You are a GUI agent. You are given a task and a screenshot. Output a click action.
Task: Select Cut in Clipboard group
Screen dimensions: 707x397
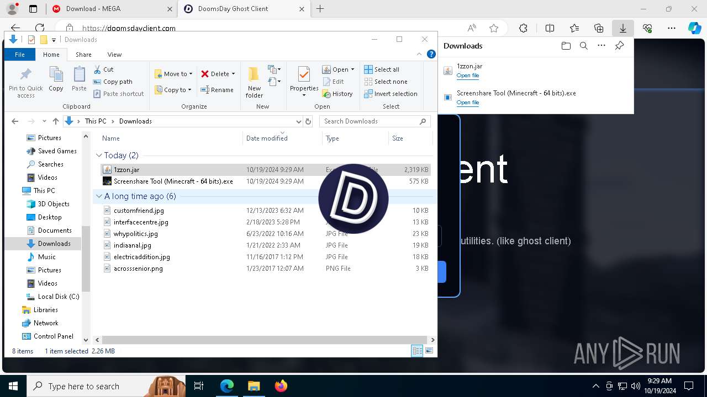103,69
